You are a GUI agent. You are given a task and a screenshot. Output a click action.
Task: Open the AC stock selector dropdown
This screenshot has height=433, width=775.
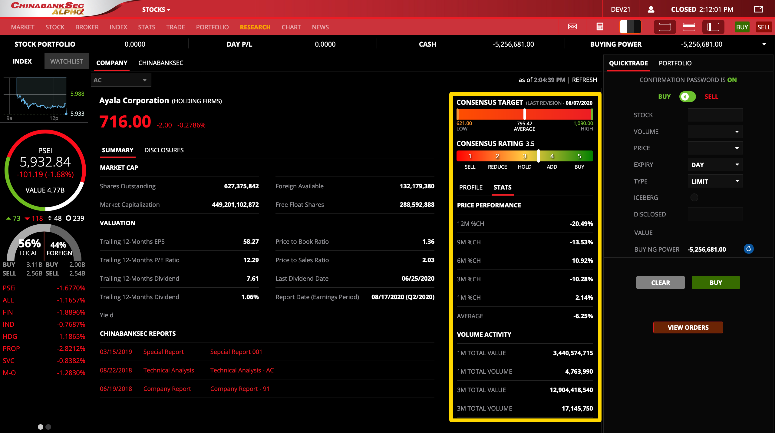coord(121,80)
